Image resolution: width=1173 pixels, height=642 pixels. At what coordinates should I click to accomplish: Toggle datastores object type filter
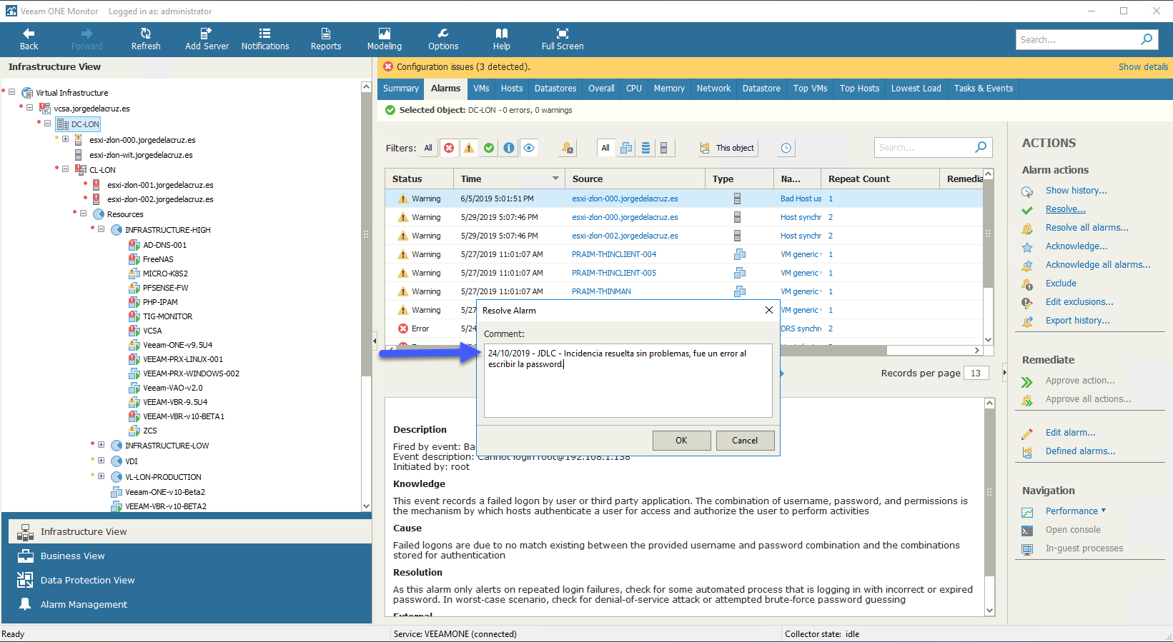[645, 148]
